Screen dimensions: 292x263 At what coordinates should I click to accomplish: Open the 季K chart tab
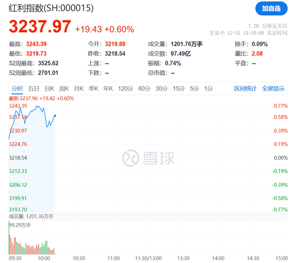click(x=93, y=88)
